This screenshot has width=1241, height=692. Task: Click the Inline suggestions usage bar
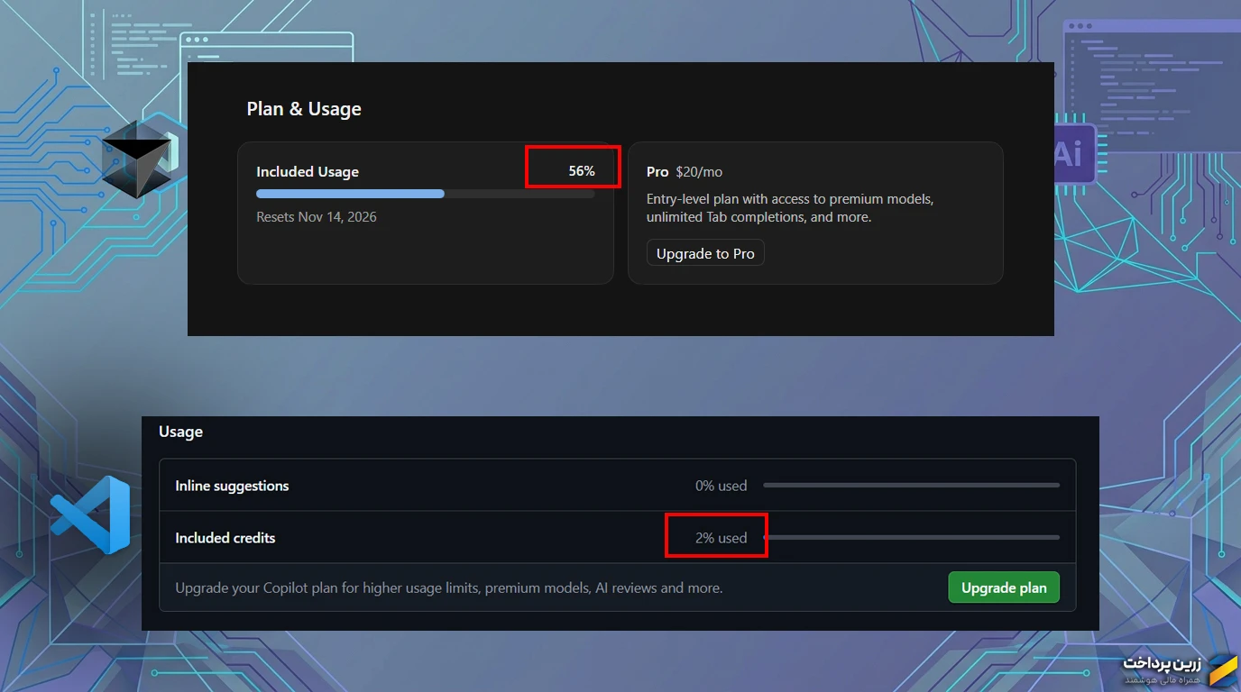coord(911,486)
